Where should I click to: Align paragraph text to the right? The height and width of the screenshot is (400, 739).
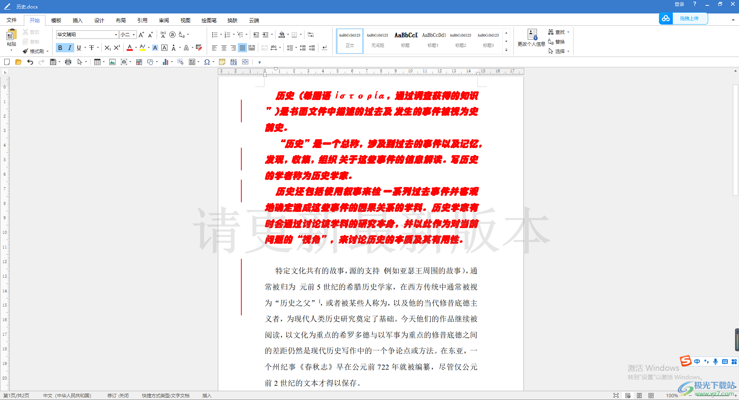233,48
